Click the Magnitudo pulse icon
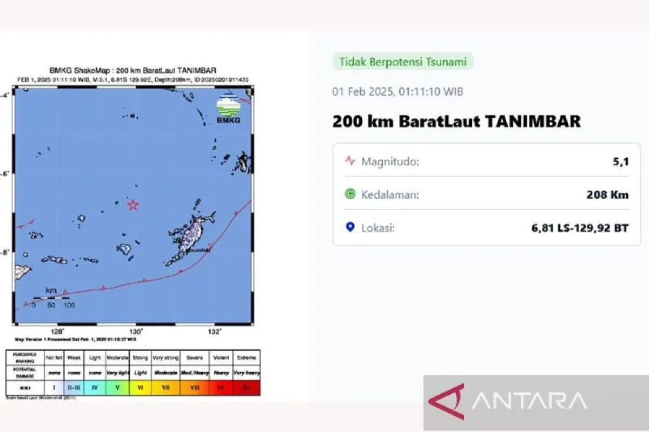The height and width of the screenshot is (432, 649). [x=350, y=161]
